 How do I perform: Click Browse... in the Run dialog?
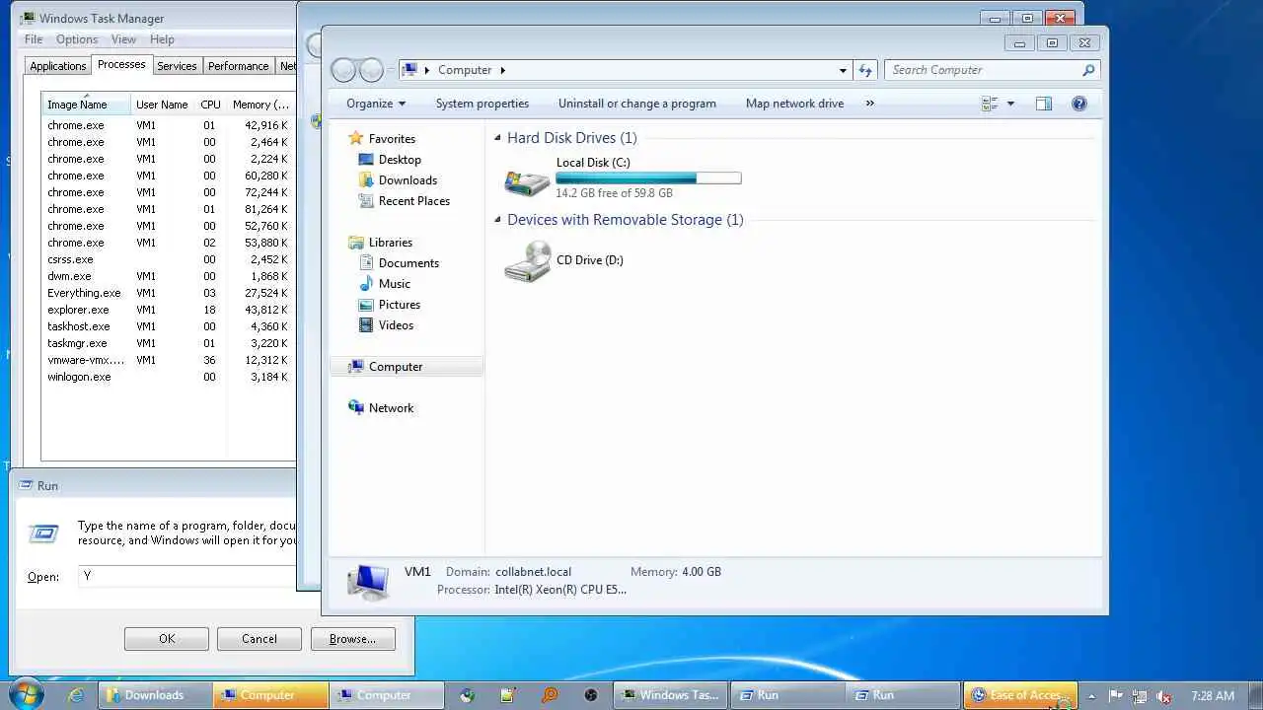tap(352, 639)
